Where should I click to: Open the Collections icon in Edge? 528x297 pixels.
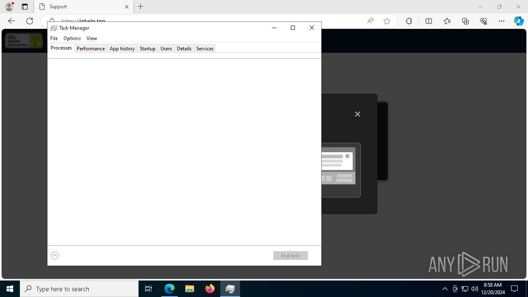coord(465,21)
